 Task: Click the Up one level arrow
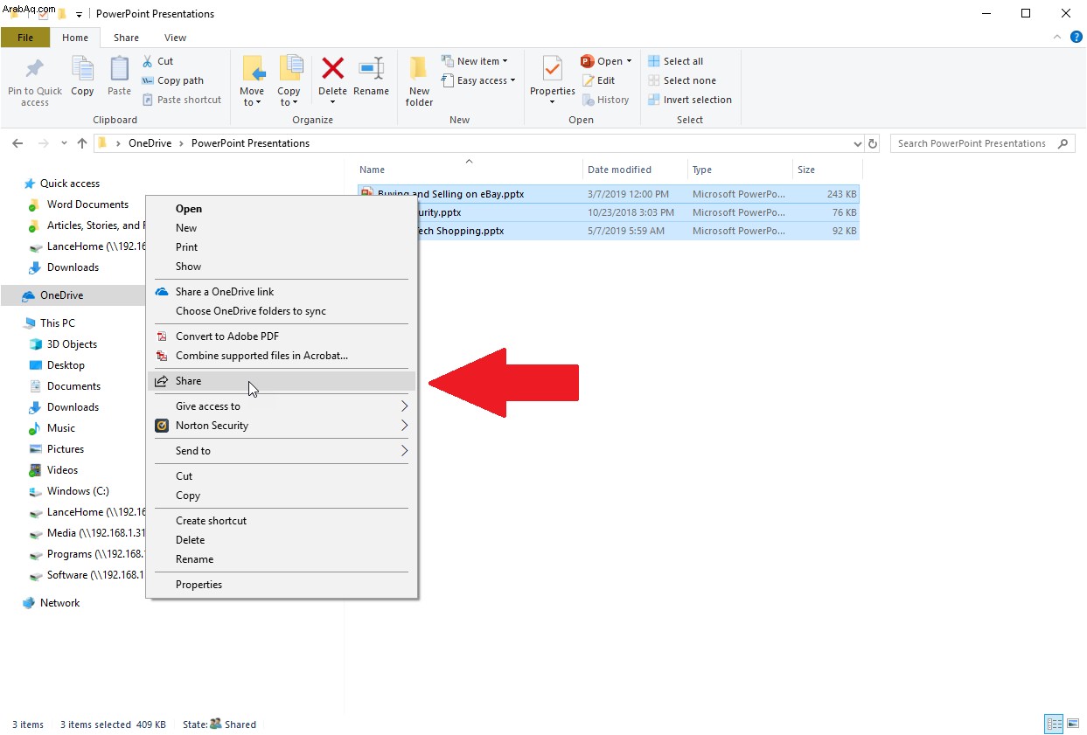(82, 143)
